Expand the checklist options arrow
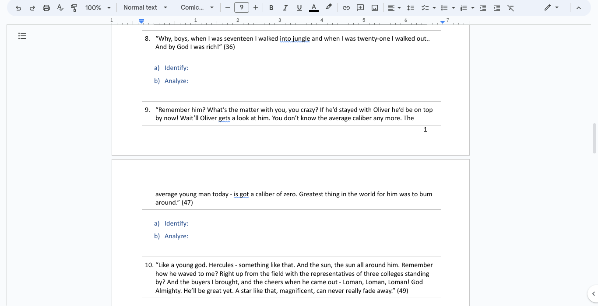598x306 pixels. click(434, 8)
